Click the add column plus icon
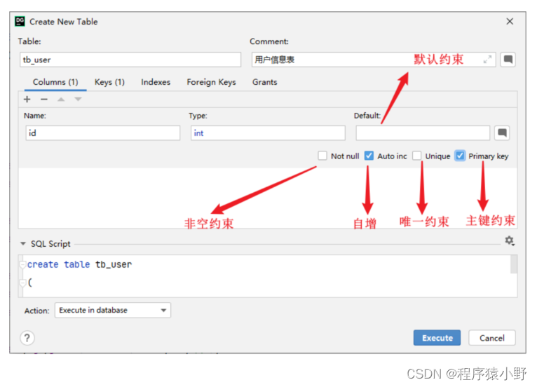 pos(27,100)
